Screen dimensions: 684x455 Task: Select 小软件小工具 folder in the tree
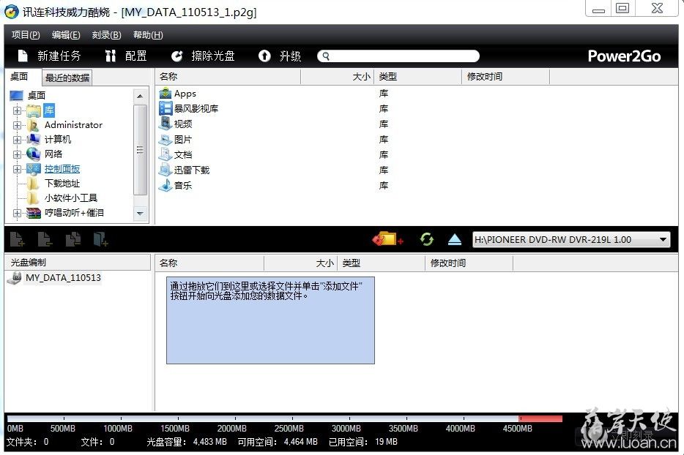click(x=70, y=198)
